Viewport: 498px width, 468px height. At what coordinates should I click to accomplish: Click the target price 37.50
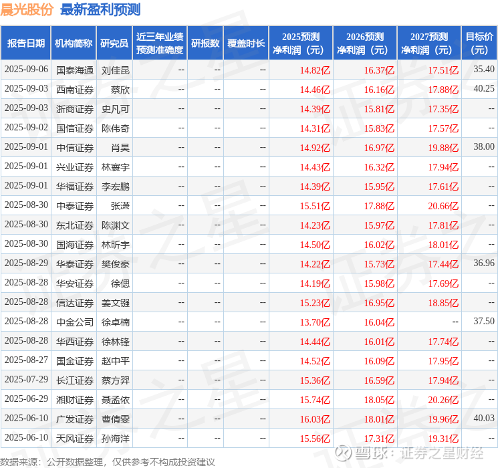[484, 321]
